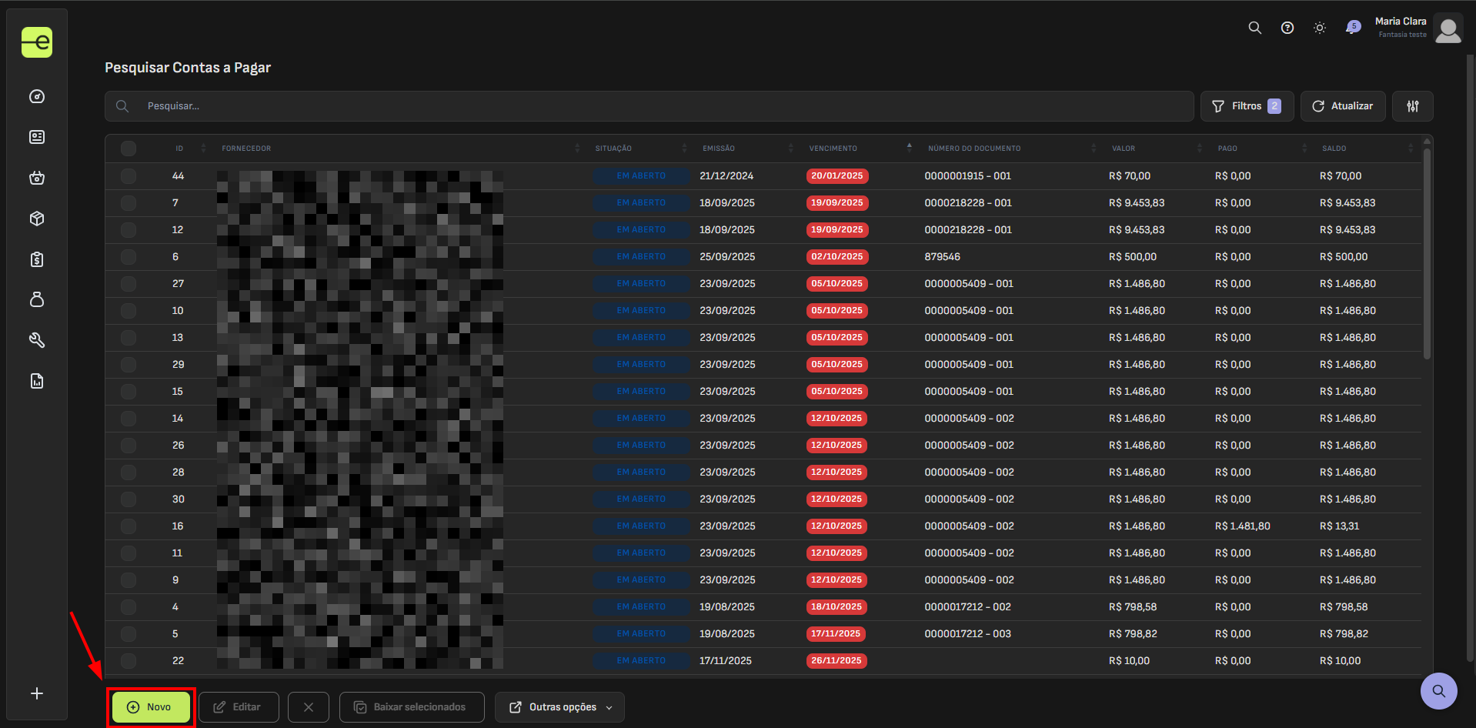Click due date badge 26/11/2025
Viewport: 1476px width, 728px height.
(x=837, y=661)
